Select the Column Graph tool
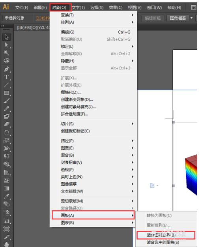 [6, 221]
